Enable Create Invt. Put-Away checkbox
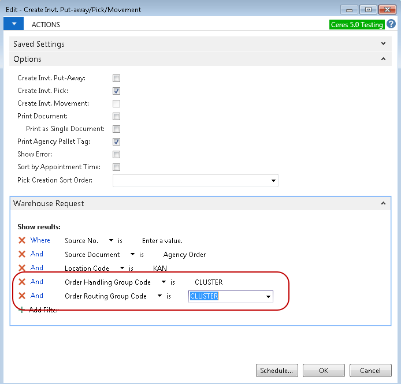This screenshot has width=401, height=384. [x=116, y=78]
